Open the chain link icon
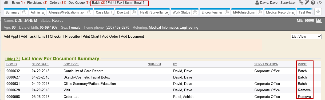 (x=301, y=3)
